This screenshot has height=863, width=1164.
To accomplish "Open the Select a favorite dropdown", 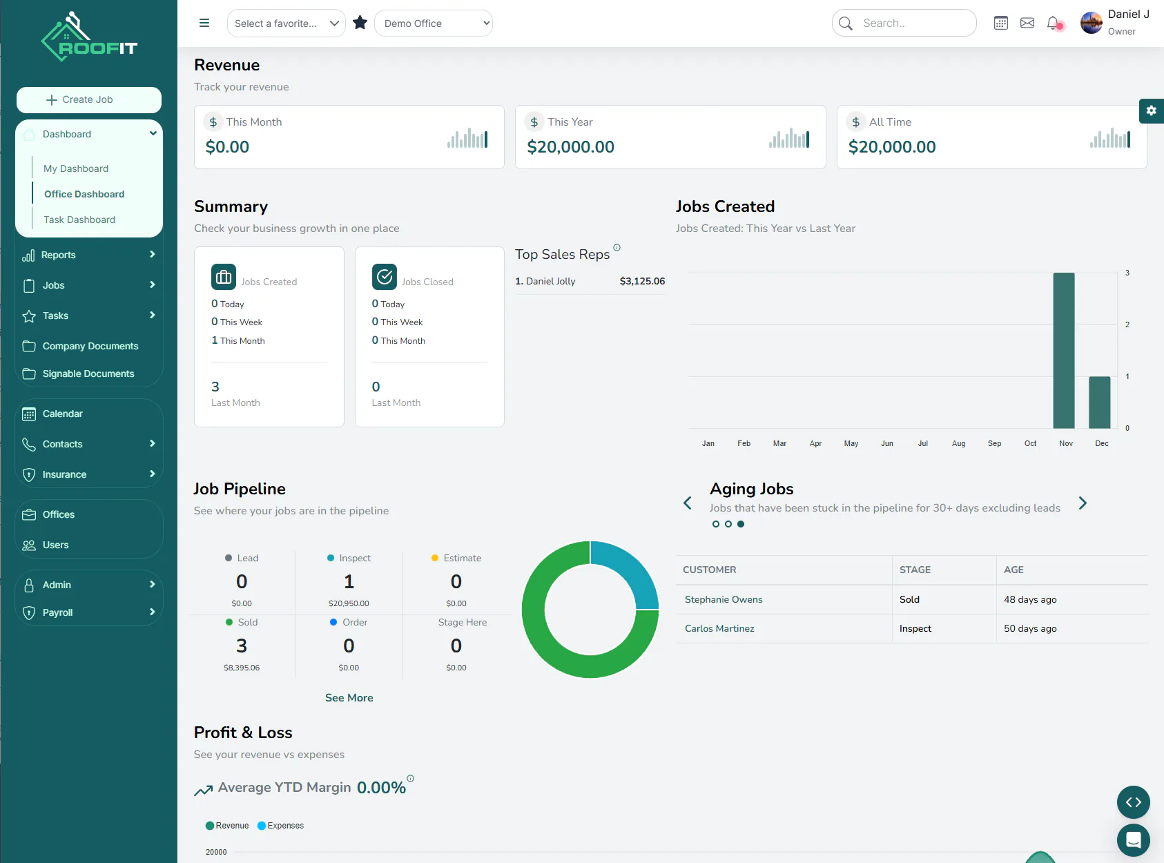I will coord(286,23).
